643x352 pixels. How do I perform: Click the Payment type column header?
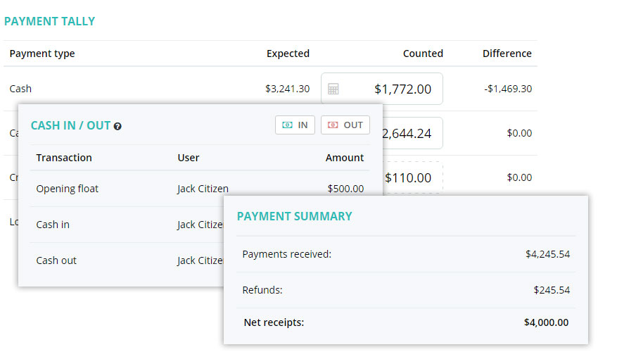[x=42, y=54]
